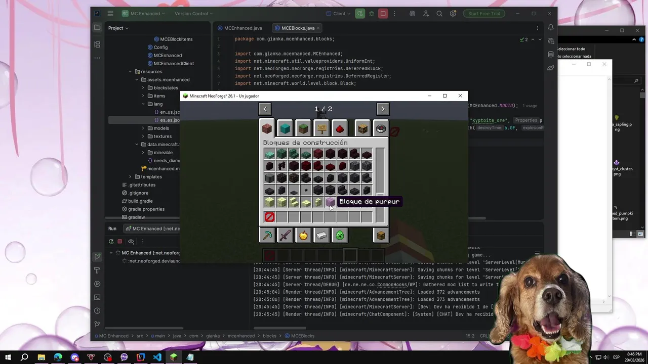648x364 pixels.
Task: Go to next creative tab page
Action: point(383,109)
